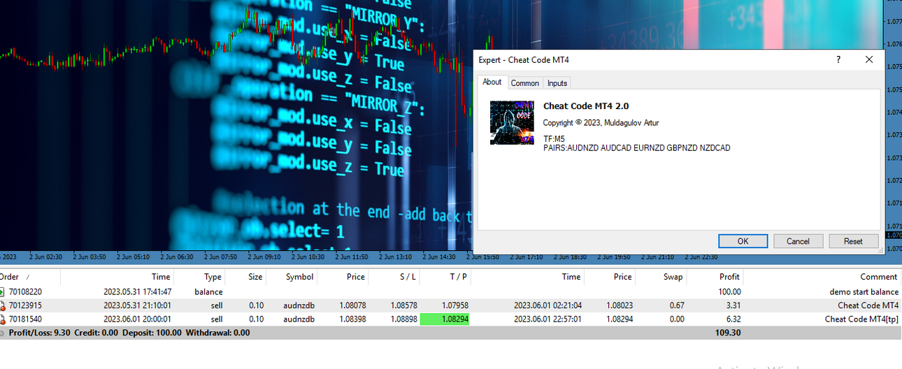Open the Inputs tab
Viewport: 902px width, 369px height.
pos(557,83)
